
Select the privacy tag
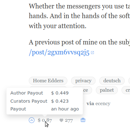pyautogui.click(x=83, y=81)
